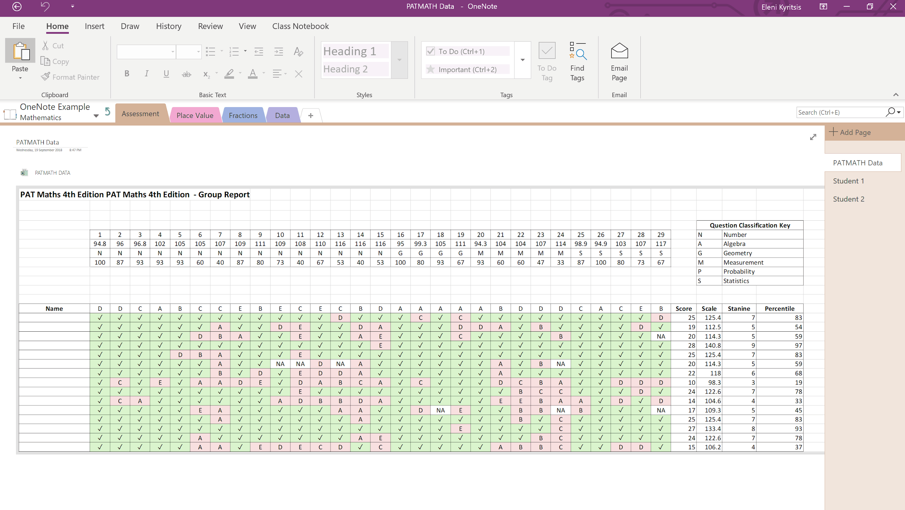Expand page to full view arrow
Screen dimensions: 905x510
coord(813,137)
